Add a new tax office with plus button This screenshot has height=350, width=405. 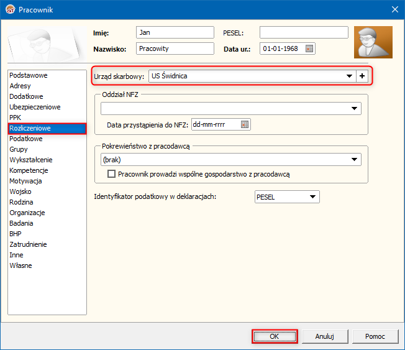tap(362, 76)
